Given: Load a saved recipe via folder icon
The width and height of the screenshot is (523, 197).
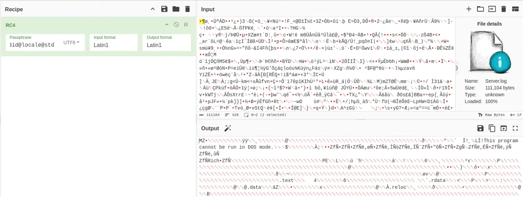Looking at the screenshot, I should (176, 9).
